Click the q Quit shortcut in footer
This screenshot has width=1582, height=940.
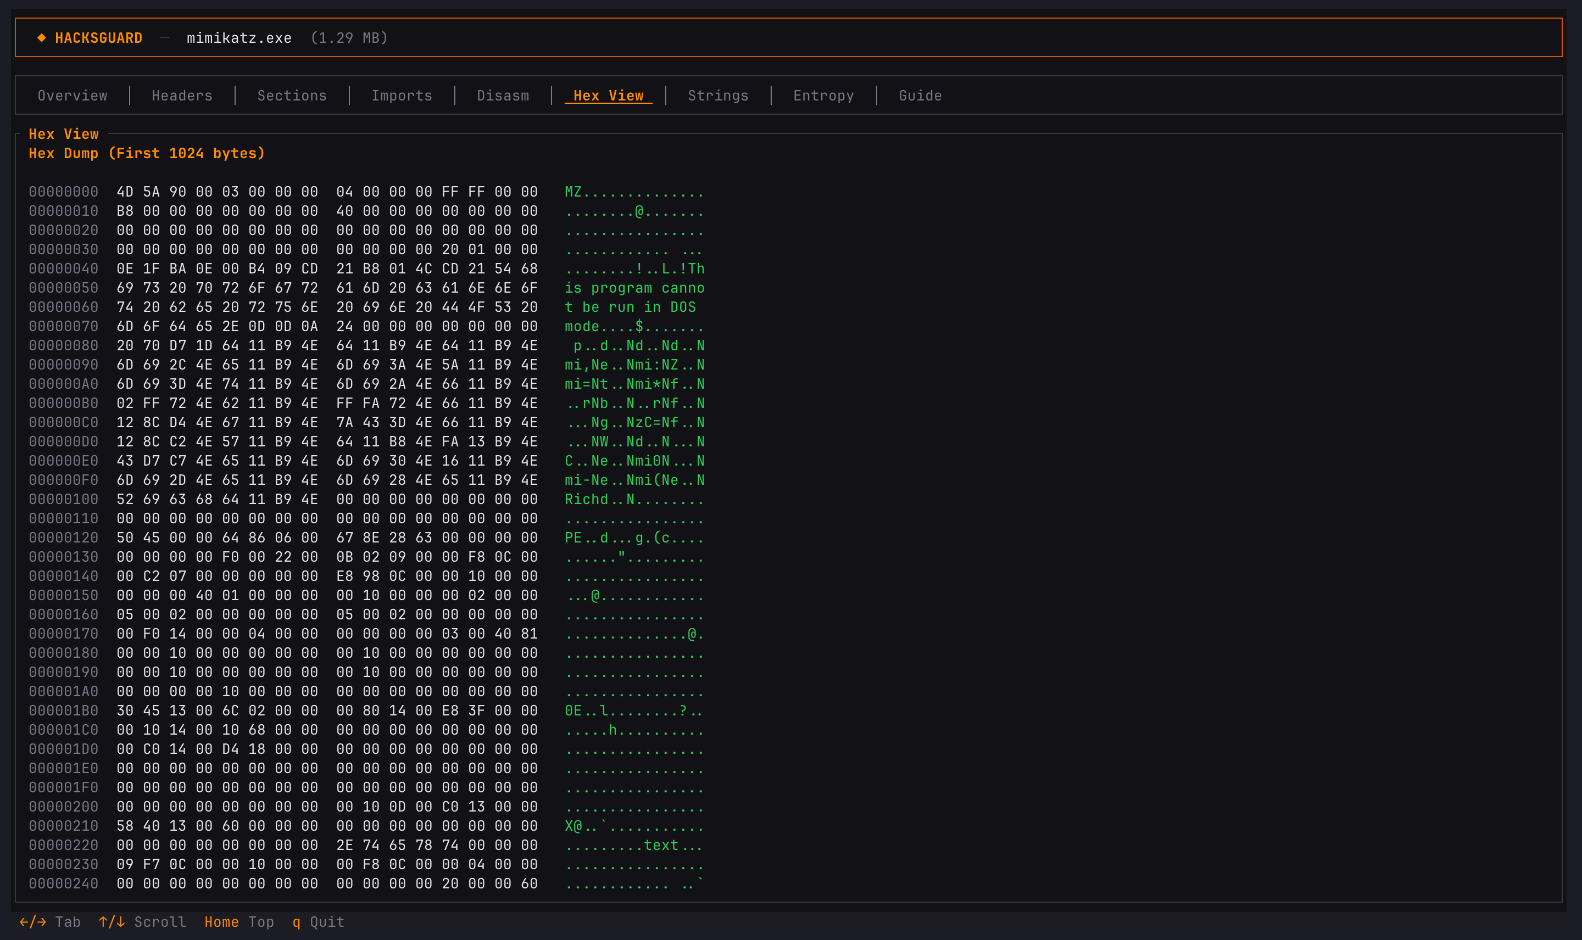tap(318, 922)
